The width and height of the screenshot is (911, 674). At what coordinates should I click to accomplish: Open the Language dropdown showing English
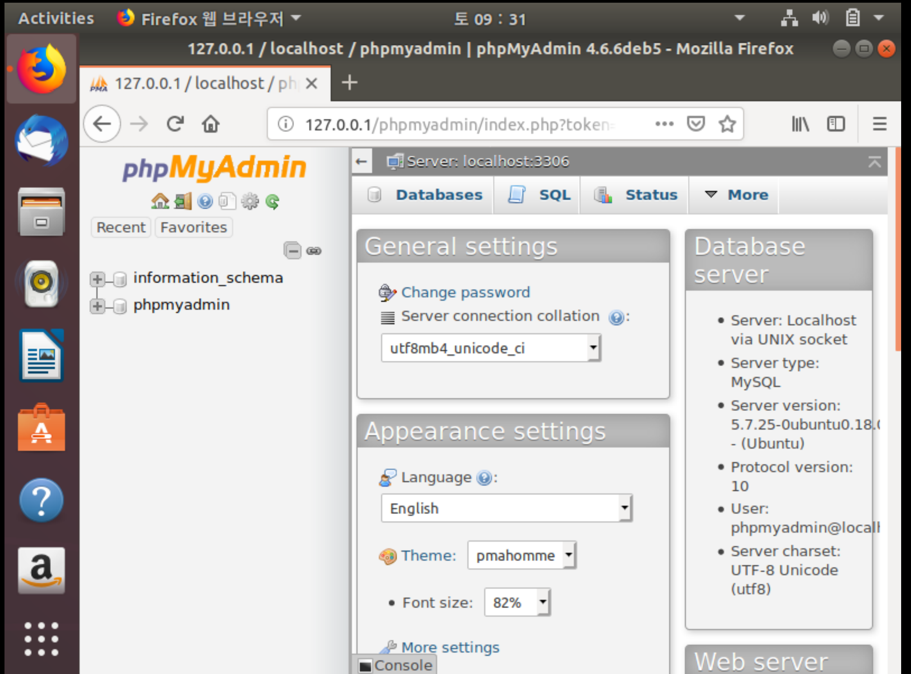click(506, 508)
